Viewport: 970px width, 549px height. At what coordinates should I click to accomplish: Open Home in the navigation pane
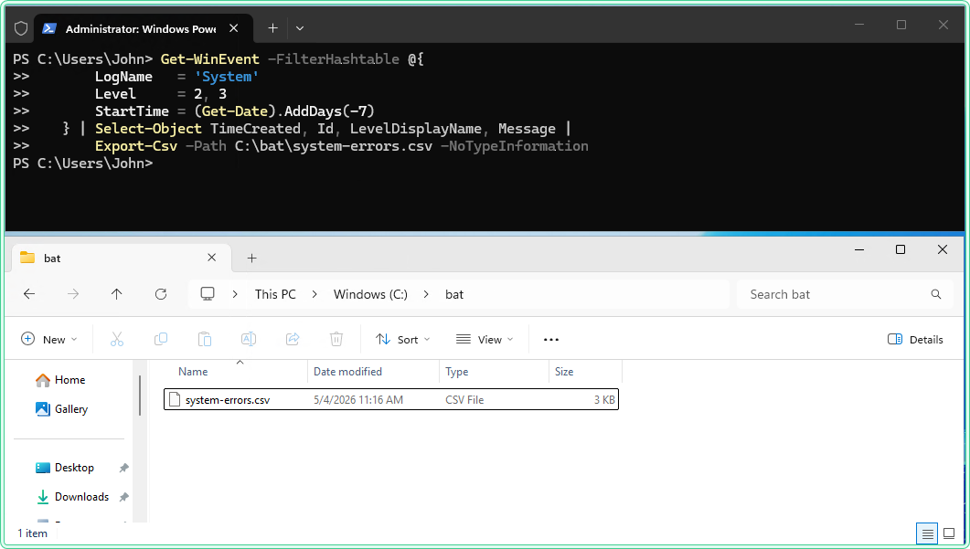[60, 380]
